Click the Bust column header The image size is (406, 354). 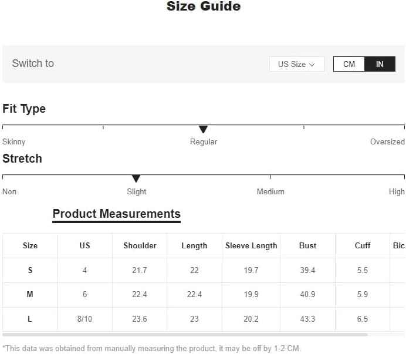pos(307,245)
